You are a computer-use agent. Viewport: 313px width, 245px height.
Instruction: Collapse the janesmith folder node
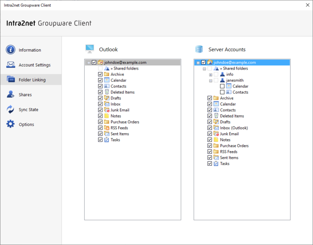(210, 81)
